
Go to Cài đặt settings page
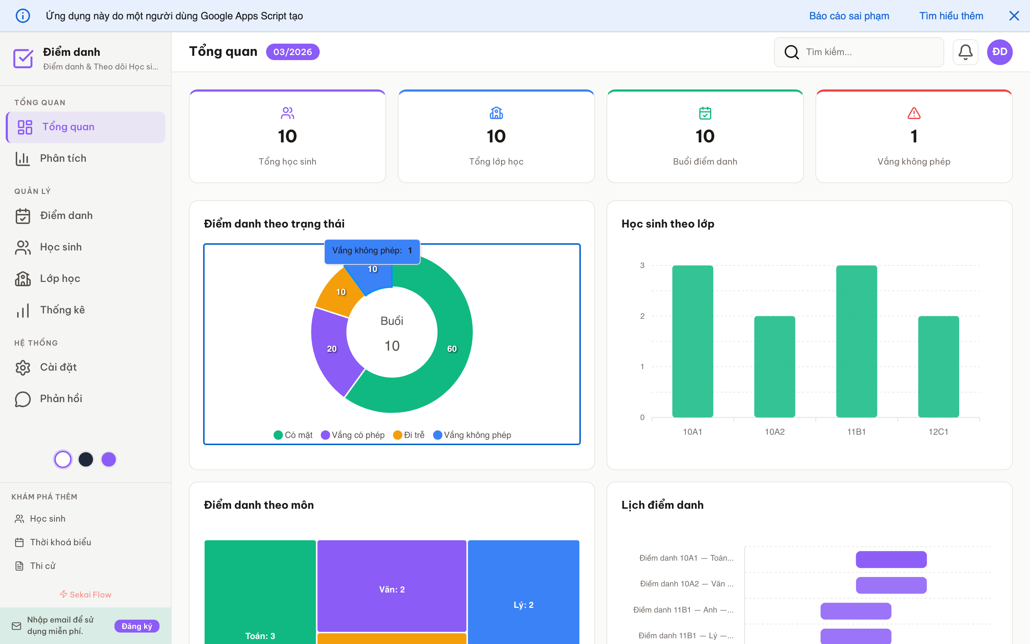[58, 367]
